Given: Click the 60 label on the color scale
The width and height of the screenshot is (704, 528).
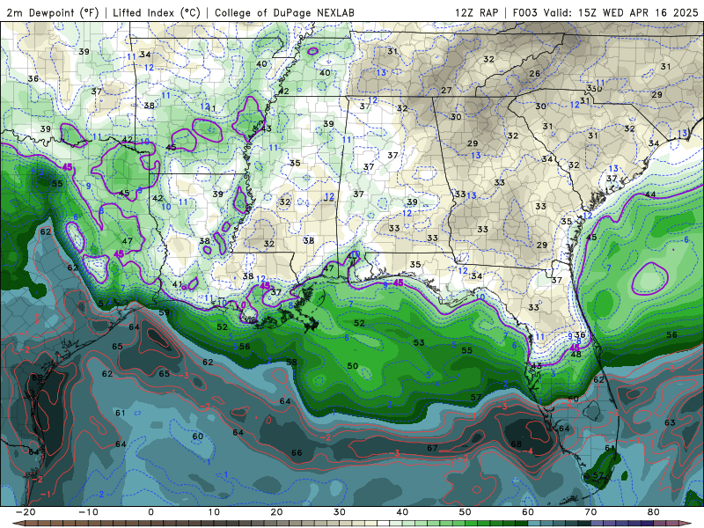Looking at the screenshot, I should [528, 512].
